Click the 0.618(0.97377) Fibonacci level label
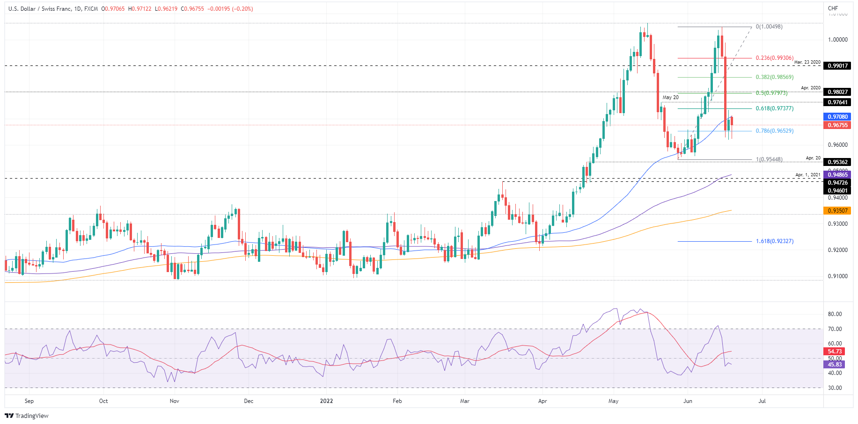The width and height of the screenshot is (858, 424). (775, 108)
